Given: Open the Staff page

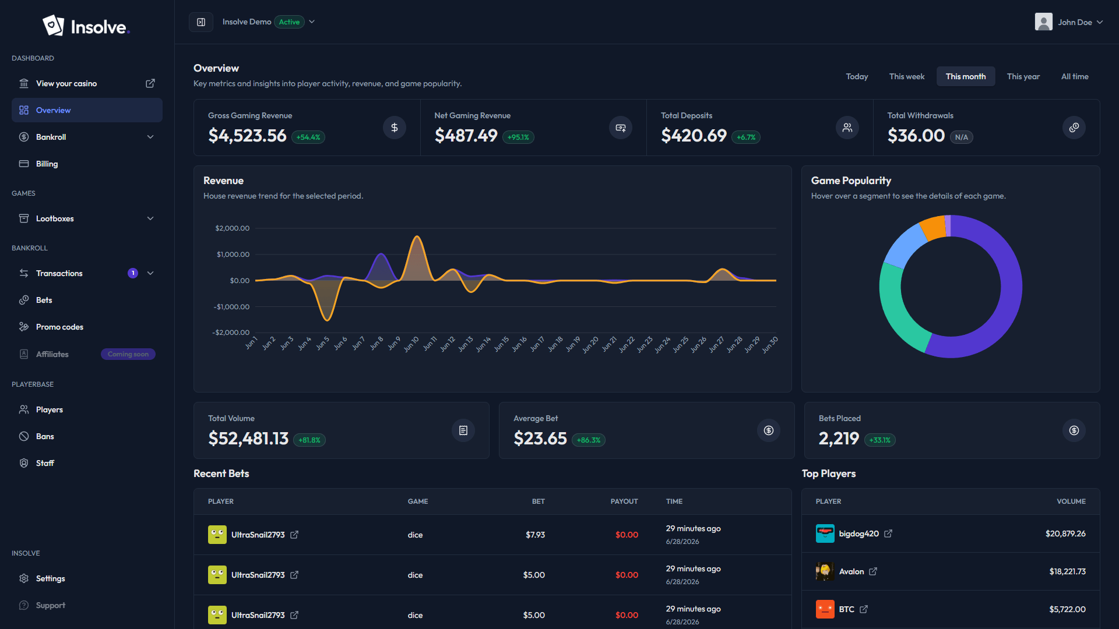Looking at the screenshot, I should 87,463.
